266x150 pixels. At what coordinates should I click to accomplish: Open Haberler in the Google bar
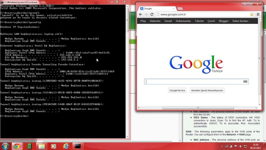click(x=155, y=21)
